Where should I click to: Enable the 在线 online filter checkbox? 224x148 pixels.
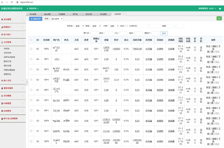click(x=127, y=26)
